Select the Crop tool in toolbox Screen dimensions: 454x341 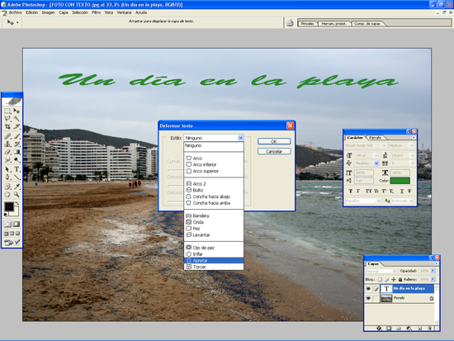7,126
